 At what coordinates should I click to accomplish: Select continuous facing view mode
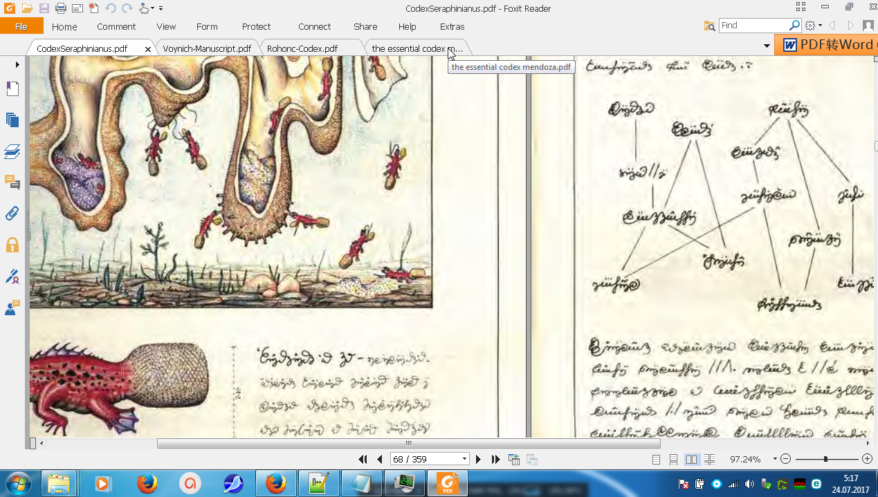click(x=709, y=459)
